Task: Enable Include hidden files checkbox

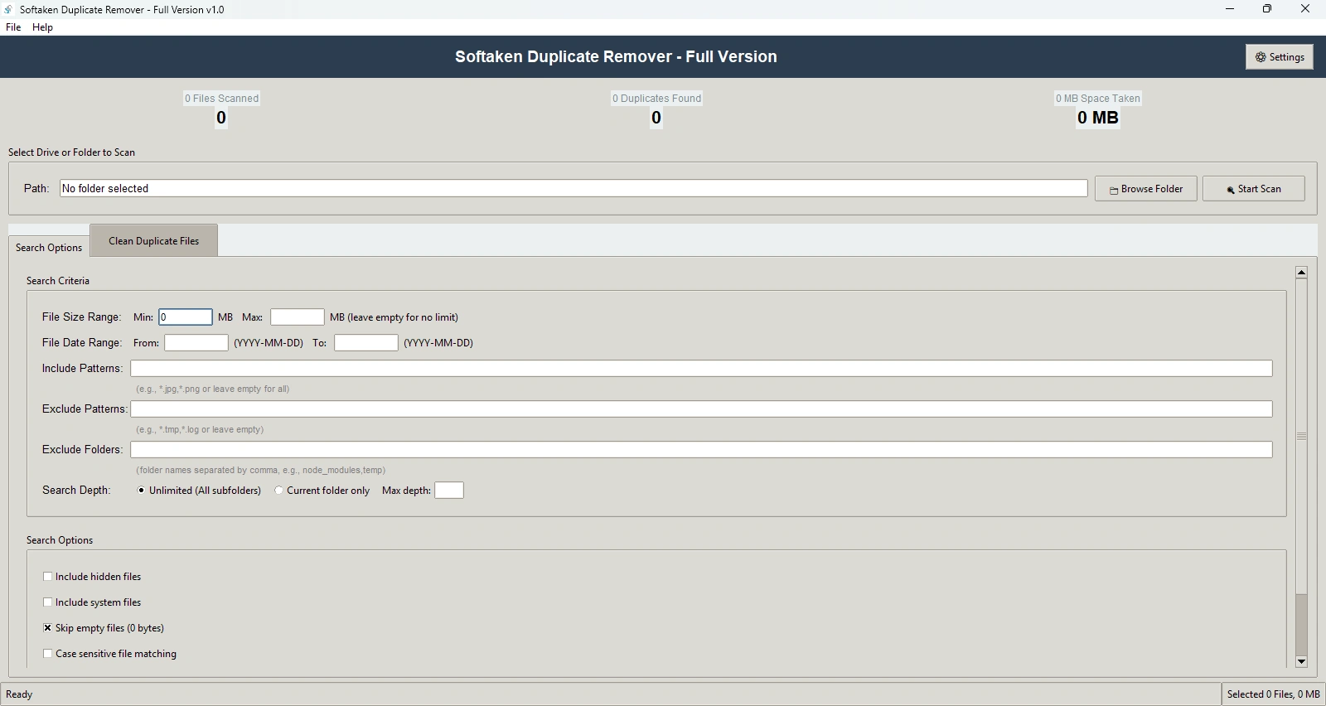Action: click(48, 577)
